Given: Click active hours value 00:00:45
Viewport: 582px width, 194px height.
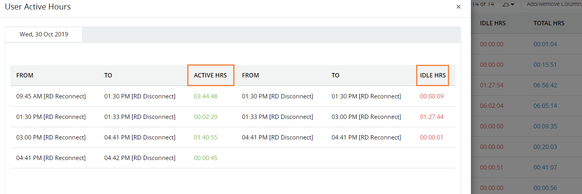Looking at the screenshot, I should (206, 158).
